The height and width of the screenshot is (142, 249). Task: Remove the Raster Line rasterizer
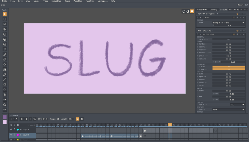pos(244,34)
